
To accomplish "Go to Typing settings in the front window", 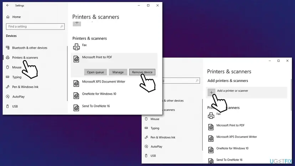I will [17, 77].
